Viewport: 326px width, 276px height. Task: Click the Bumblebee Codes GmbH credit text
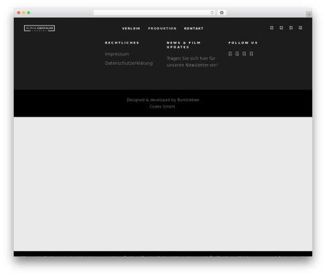click(163, 103)
